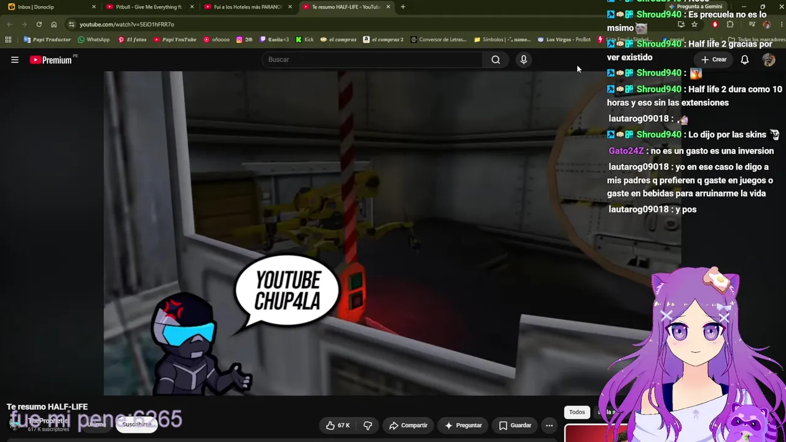Open the Papi YouTube bookmark

click(x=175, y=39)
